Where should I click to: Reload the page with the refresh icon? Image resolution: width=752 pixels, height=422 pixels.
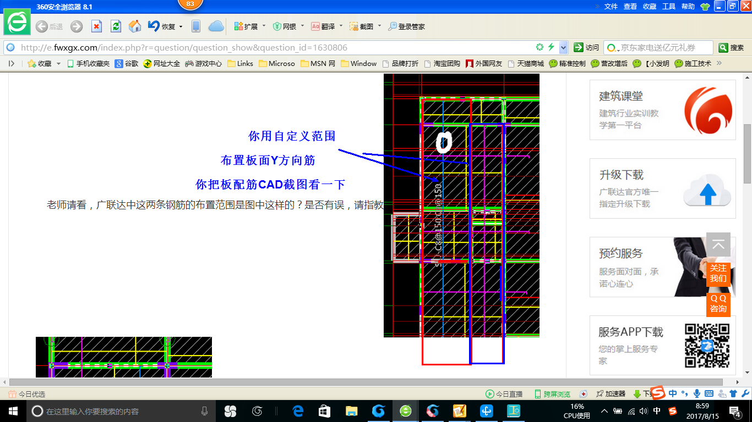(x=116, y=26)
